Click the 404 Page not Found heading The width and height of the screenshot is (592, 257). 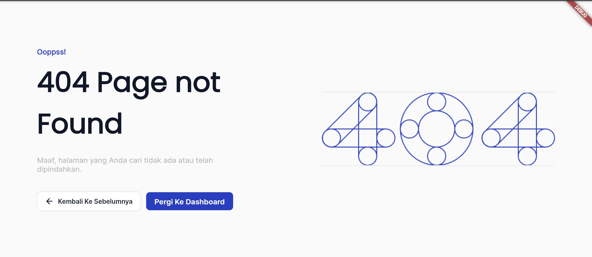(x=129, y=103)
